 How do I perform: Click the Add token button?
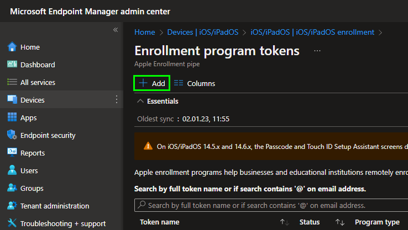[x=152, y=83]
